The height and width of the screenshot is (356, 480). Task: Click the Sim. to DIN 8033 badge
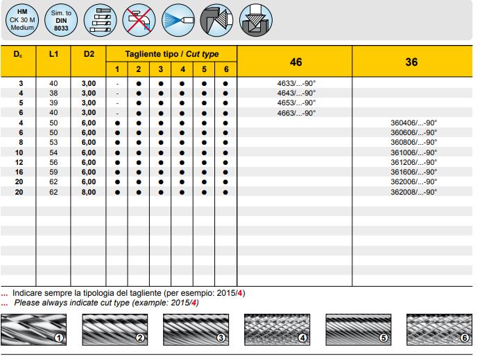point(61,21)
